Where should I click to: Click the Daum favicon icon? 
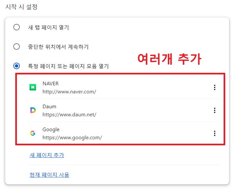(x=33, y=110)
